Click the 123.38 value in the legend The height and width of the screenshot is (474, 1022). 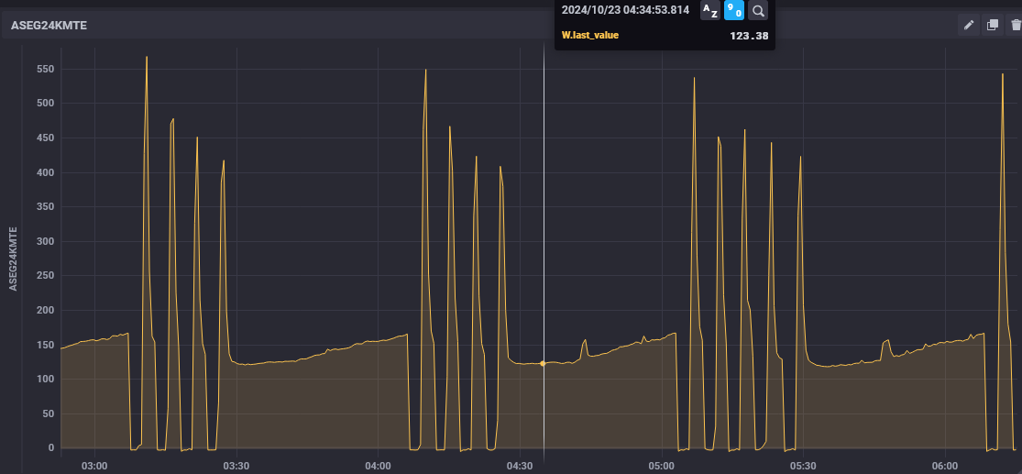tap(749, 37)
